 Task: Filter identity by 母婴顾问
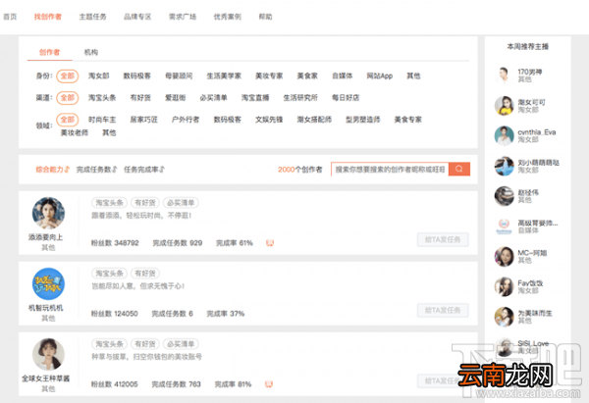tap(179, 76)
